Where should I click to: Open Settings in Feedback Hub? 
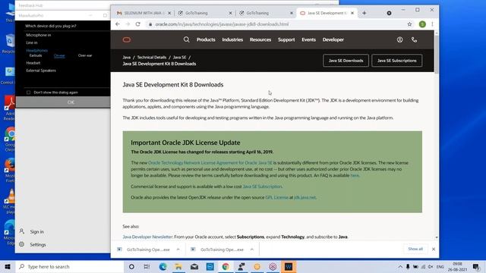pos(37,244)
